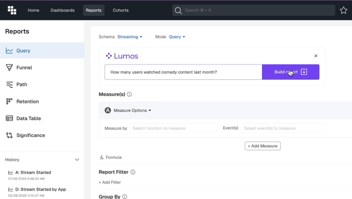Image resolution: width=352 pixels, height=199 pixels.
Task: Click the Report Filter heading
Action: point(113,172)
